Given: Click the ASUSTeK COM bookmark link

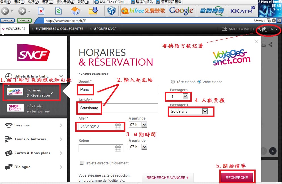Looking at the screenshot, I should click(x=110, y=2).
